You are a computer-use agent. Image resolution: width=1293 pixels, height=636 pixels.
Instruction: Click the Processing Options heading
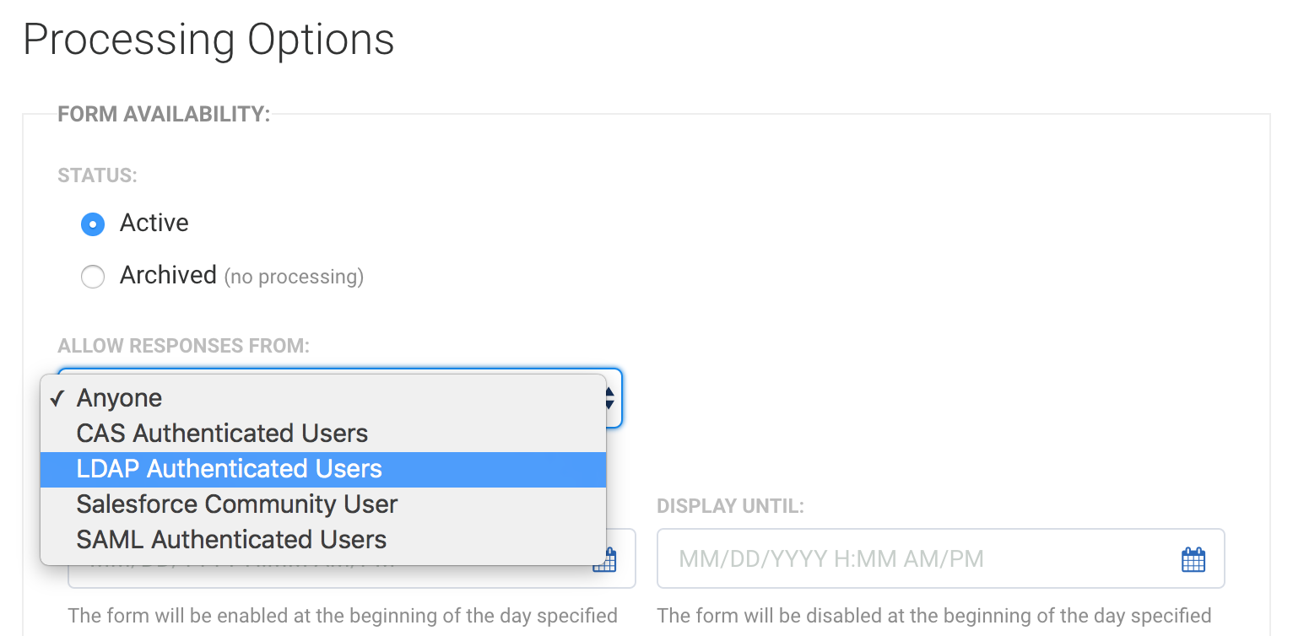click(x=208, y=40)
